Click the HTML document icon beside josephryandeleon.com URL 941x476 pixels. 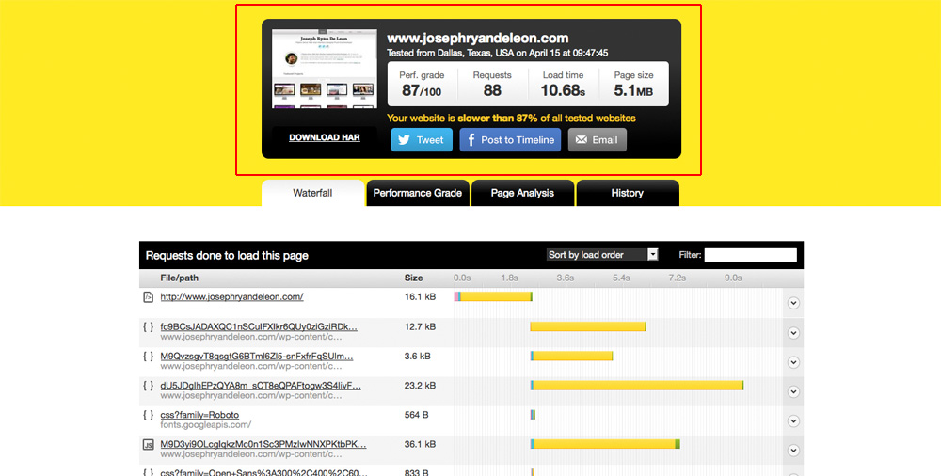(148, 297)
